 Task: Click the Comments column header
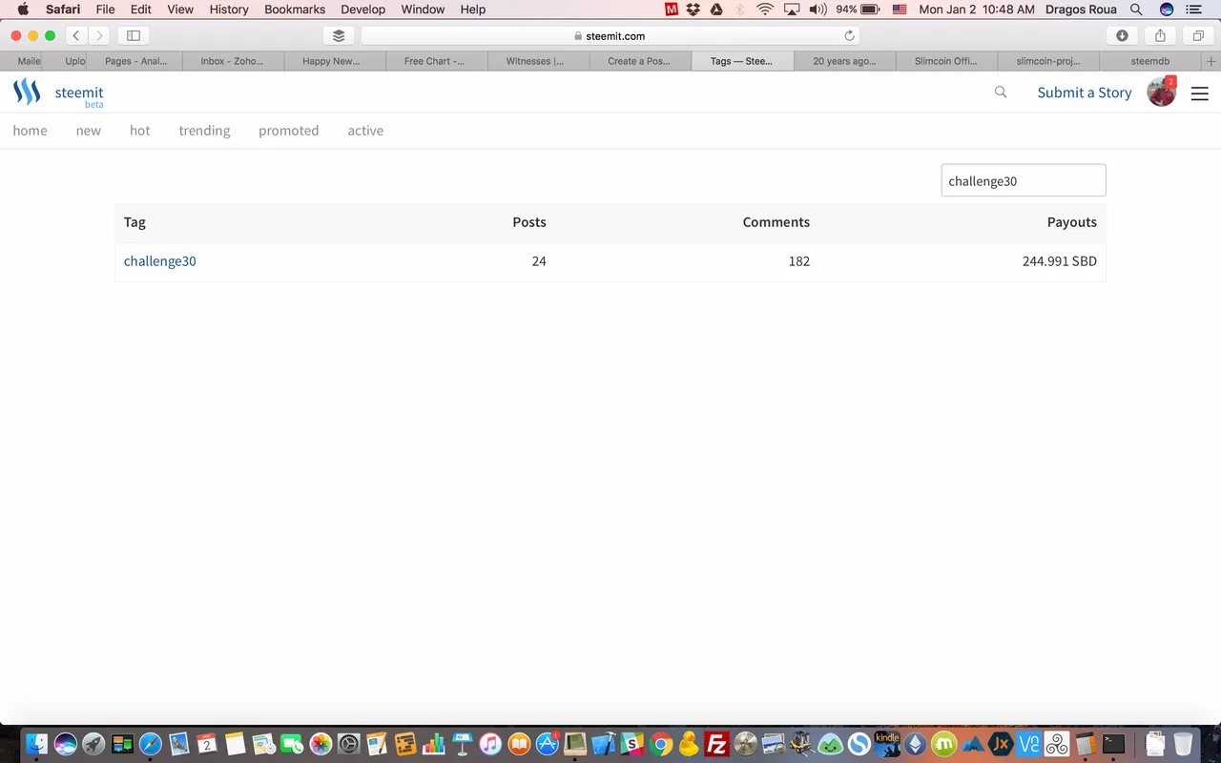coord(776,222)
